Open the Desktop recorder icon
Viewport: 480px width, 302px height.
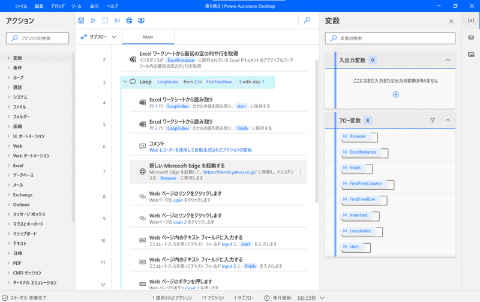coord(141,20)
